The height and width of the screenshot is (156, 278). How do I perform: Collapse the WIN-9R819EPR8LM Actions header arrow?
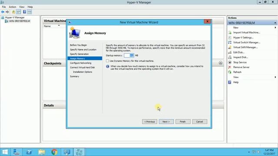click(x=275, y=23)
